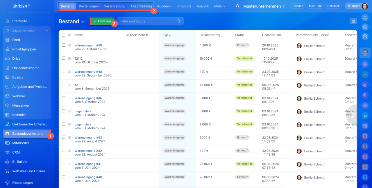Image resolution: width=372 pixels, height=188 pixels.
Task: Configure columns via table header gear
Action: (69, 35)
